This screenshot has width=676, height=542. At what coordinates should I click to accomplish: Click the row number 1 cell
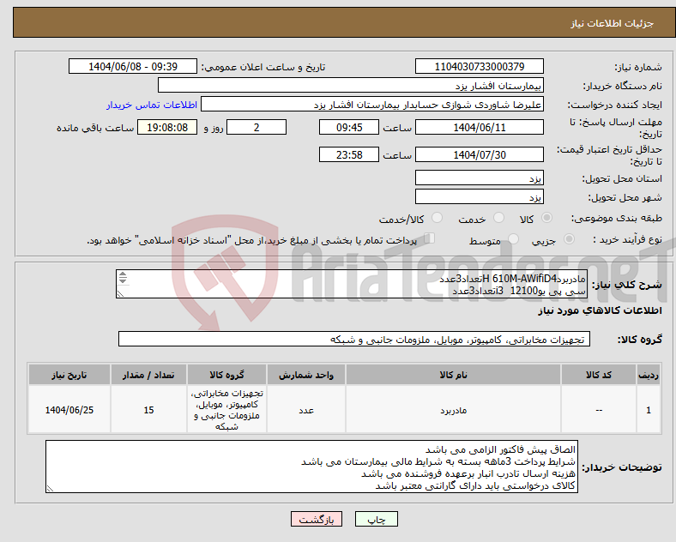point(649,410)
